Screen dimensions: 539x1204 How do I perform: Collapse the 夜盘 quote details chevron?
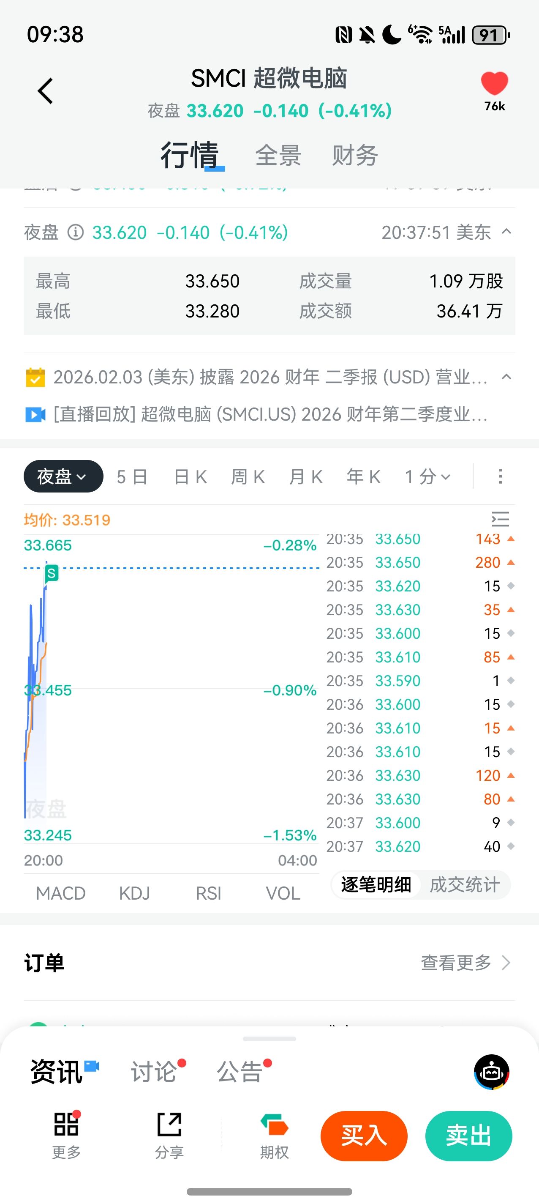point(506,232)
